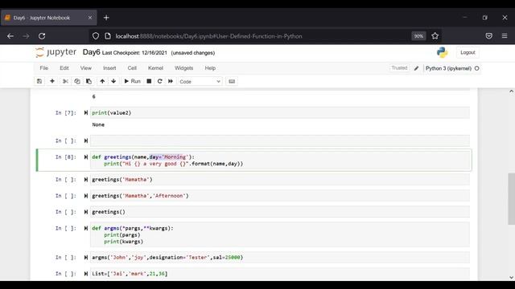Open the Insert menu
Image resolution: width=515 pixels, height=289 pixels.
(x=109, y=68)
